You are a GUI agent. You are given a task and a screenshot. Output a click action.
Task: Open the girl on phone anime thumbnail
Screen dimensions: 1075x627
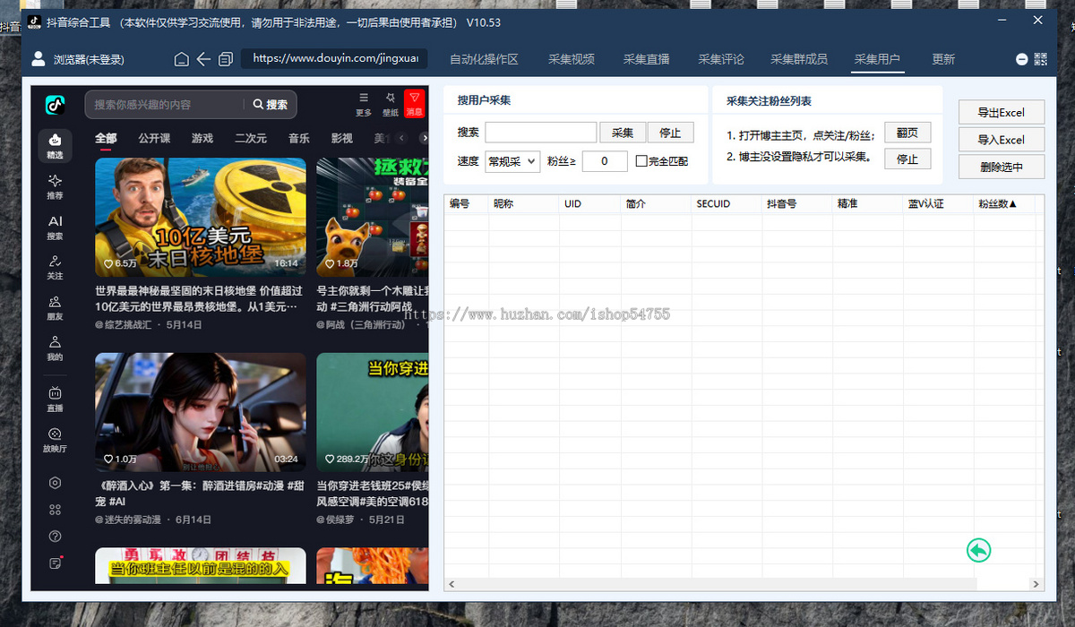pyautogui.click(x=201, y=411)
